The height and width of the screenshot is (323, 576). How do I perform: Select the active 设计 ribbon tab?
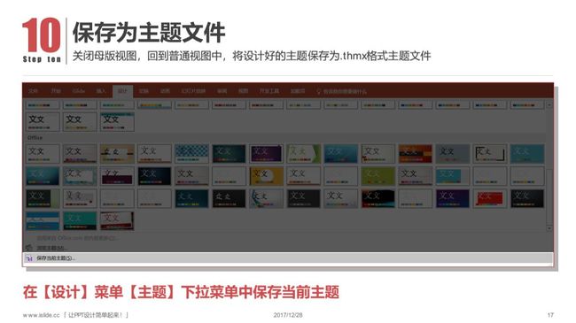(122, 90)
